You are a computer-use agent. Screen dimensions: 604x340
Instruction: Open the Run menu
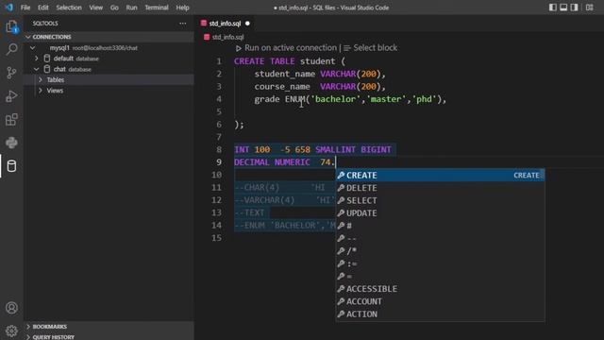coord(132,8)
